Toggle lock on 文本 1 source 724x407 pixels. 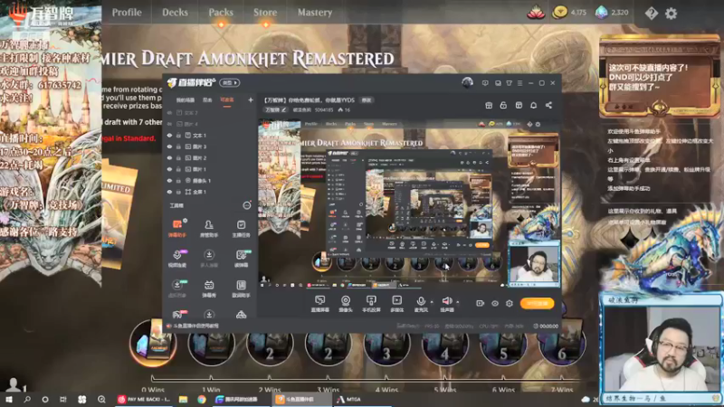click(178, 135)
